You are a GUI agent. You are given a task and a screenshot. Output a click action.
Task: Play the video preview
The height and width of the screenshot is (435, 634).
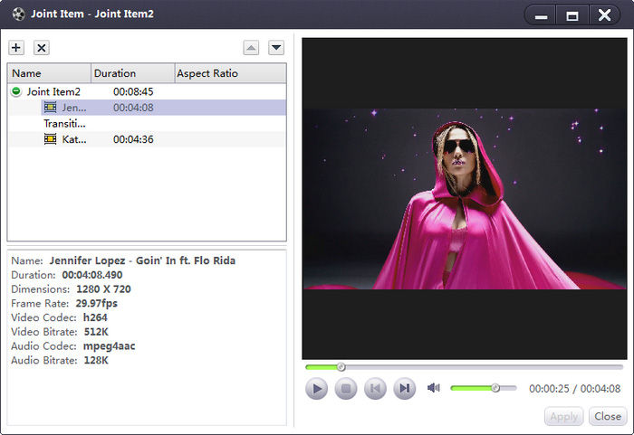[317, 389]
